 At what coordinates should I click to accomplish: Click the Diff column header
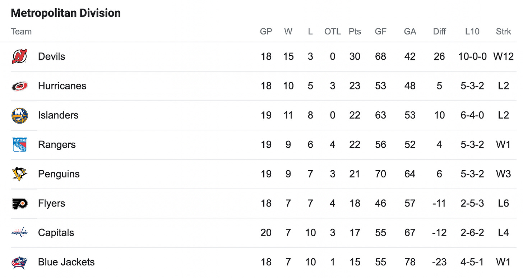[439, 32]
